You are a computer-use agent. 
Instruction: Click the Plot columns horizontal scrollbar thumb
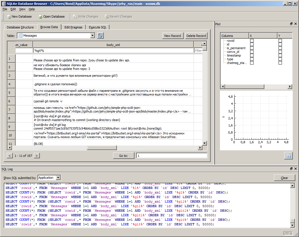click(x=245, y=87)
